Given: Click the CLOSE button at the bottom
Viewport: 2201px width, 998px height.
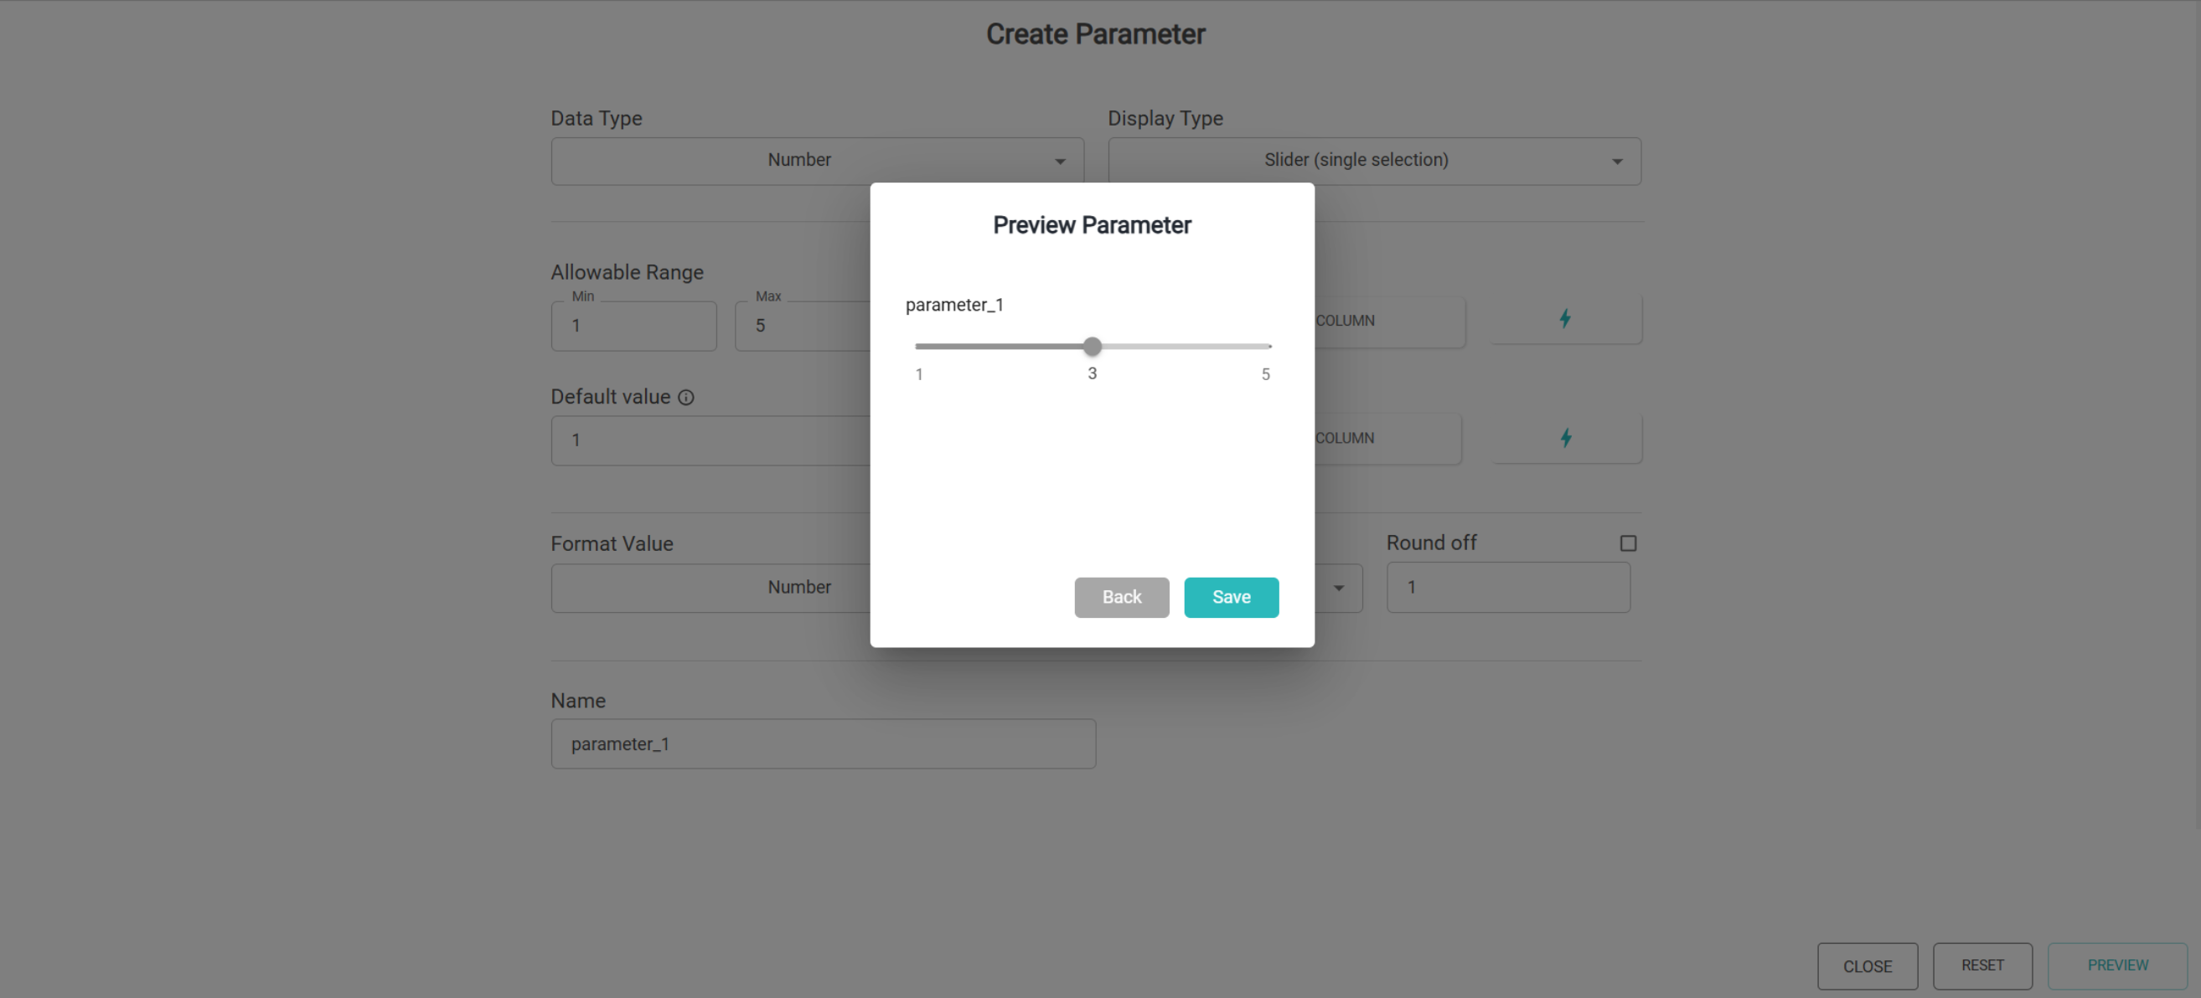Looking at the screenshot, I should pos(1866,965).
